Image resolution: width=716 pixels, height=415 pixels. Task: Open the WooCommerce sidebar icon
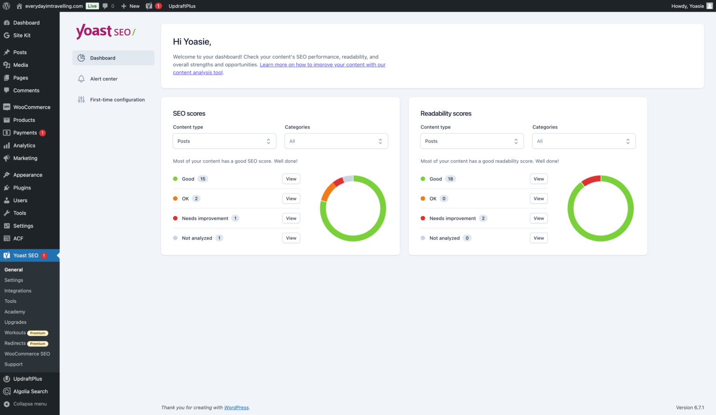(x=7, y=107)
